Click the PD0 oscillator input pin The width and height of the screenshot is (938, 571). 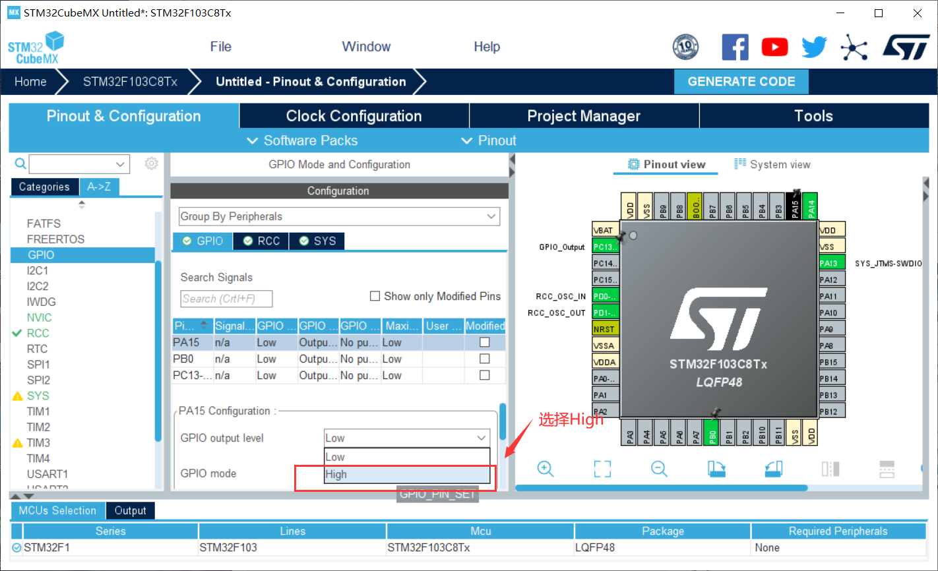[x=606, y=296]
